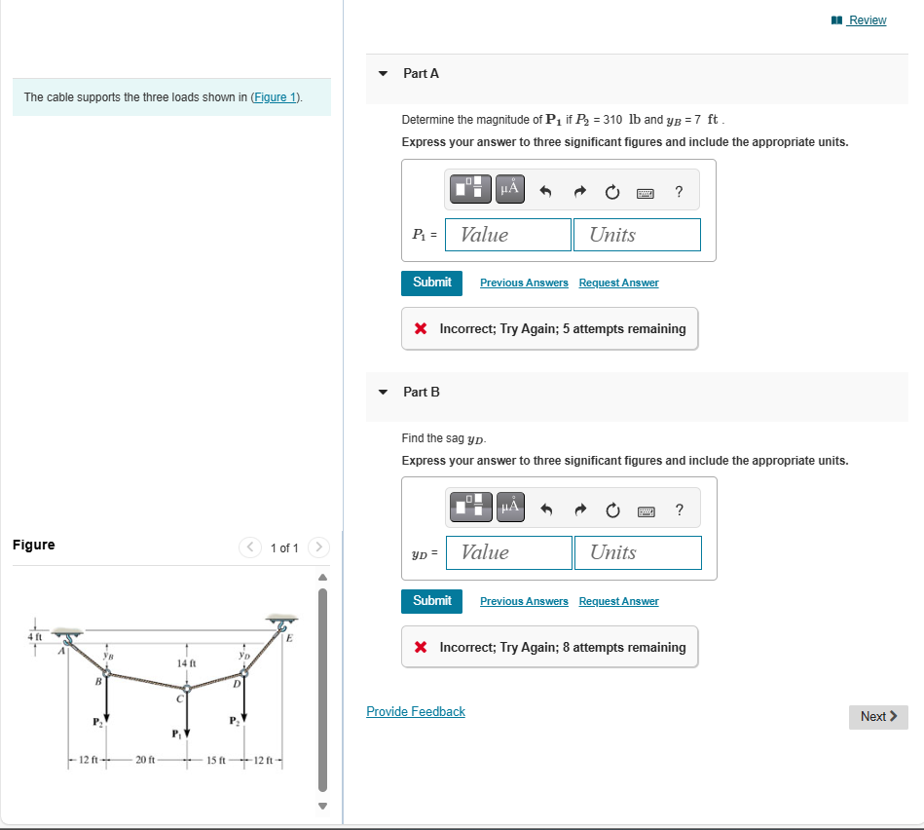This screenshot has height=830, width=924.
Task: Open the on-screen keyboard icon in Part A
Action: [x=645, y=189]
